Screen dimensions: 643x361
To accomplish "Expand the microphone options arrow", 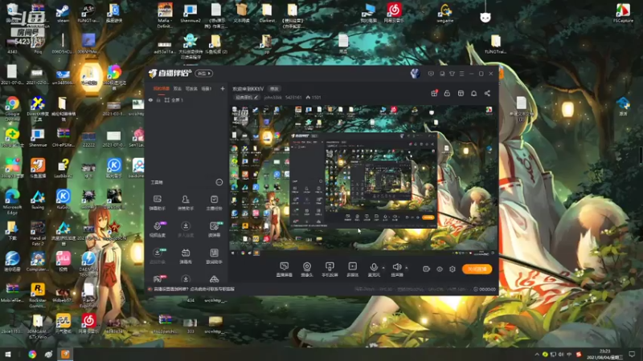I will click(383, 268).
